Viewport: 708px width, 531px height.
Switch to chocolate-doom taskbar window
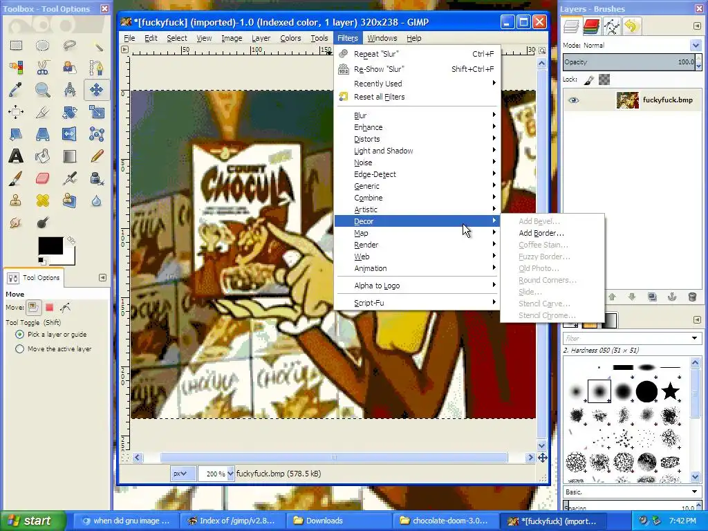[x=445, y=521]
